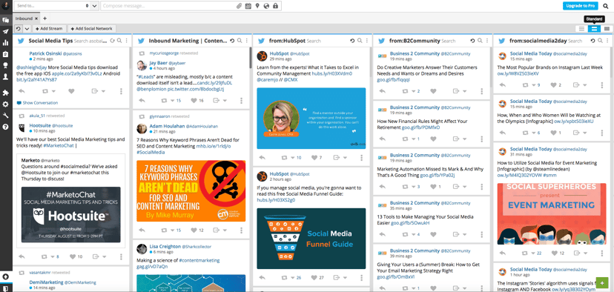The width and height of the screenshot is (614, 292).
Task: Click the location pin icon in composer
Action: pyautogui.click(x=257, y=6)
